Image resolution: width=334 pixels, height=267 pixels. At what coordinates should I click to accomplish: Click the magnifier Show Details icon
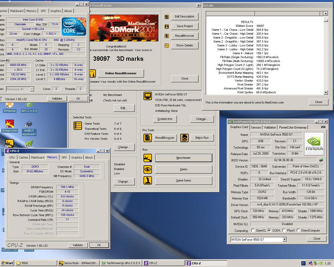tap(167, 46)
